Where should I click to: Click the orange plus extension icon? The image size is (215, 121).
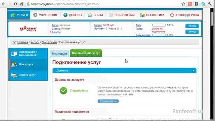(x=190, y=4)
